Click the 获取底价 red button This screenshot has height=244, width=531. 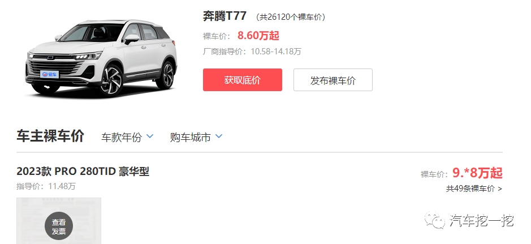coord(243,80)
